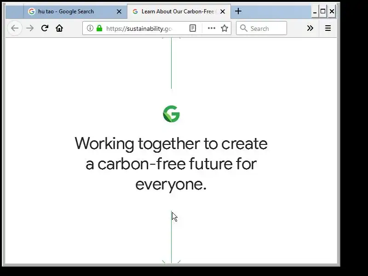Show site information for this page

90,28
